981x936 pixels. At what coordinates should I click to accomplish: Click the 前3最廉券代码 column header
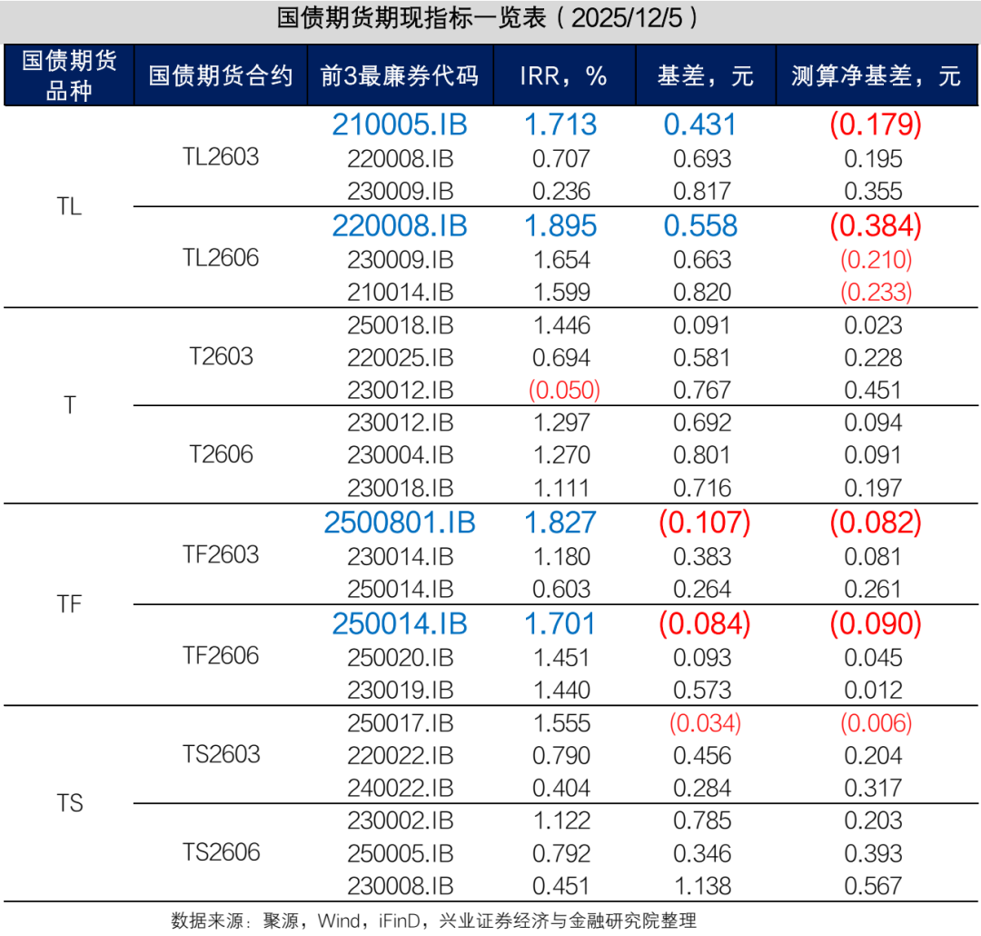(x=398, y=75)
